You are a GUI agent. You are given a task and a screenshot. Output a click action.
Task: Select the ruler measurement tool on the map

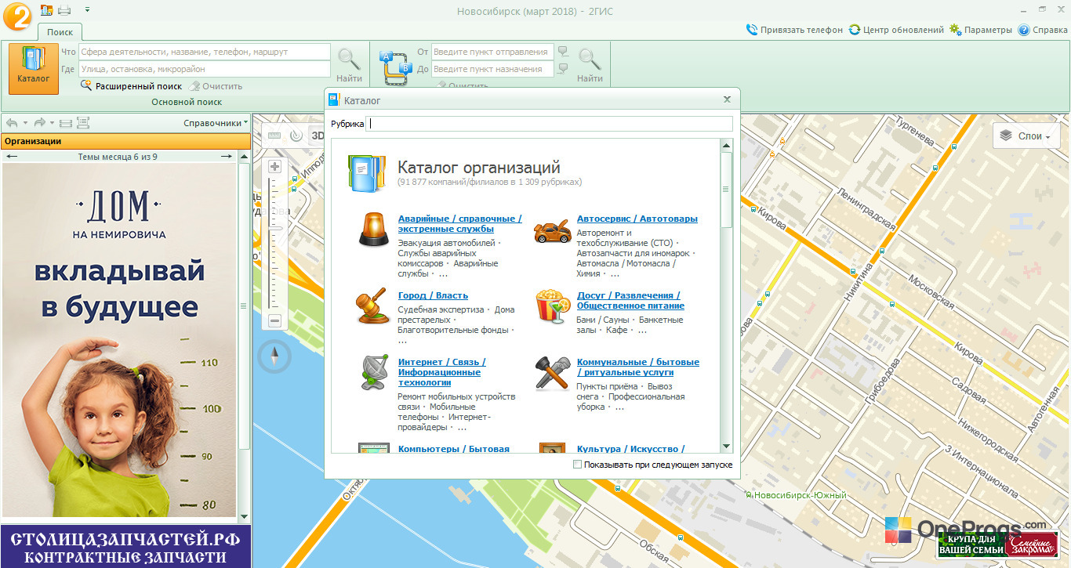click(274, 135)
